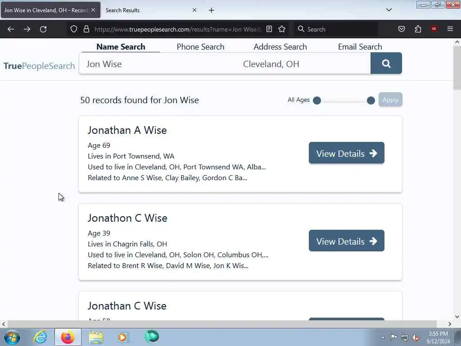Switch to Email Search
Image resolution: width=461 pixels, height=346 pixels.
click(360, 47)
